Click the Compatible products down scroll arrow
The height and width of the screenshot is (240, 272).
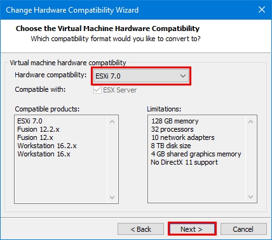point(112,198)
